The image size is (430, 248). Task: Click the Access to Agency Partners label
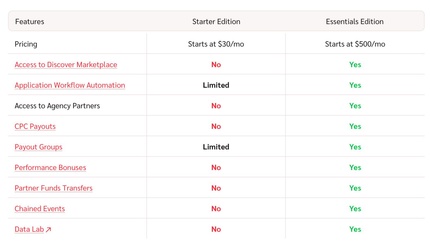[57, 106]
